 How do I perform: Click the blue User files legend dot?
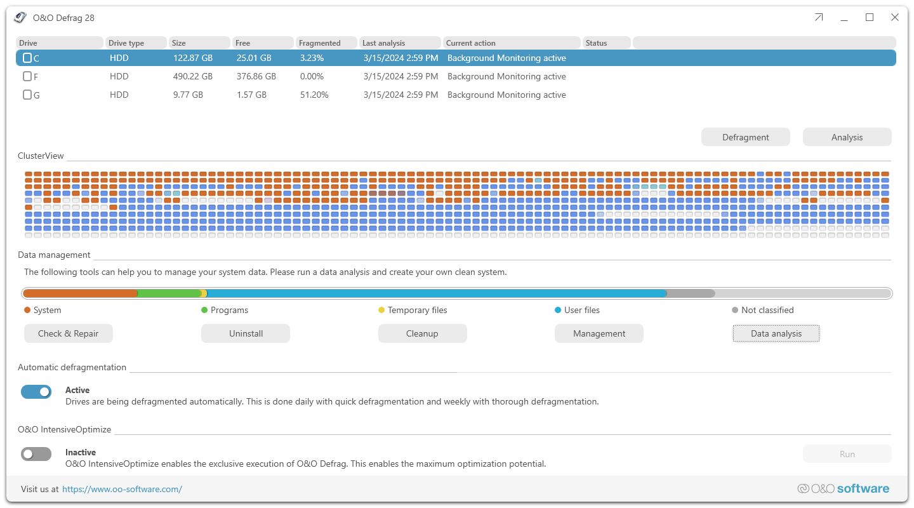click(558, 310)
